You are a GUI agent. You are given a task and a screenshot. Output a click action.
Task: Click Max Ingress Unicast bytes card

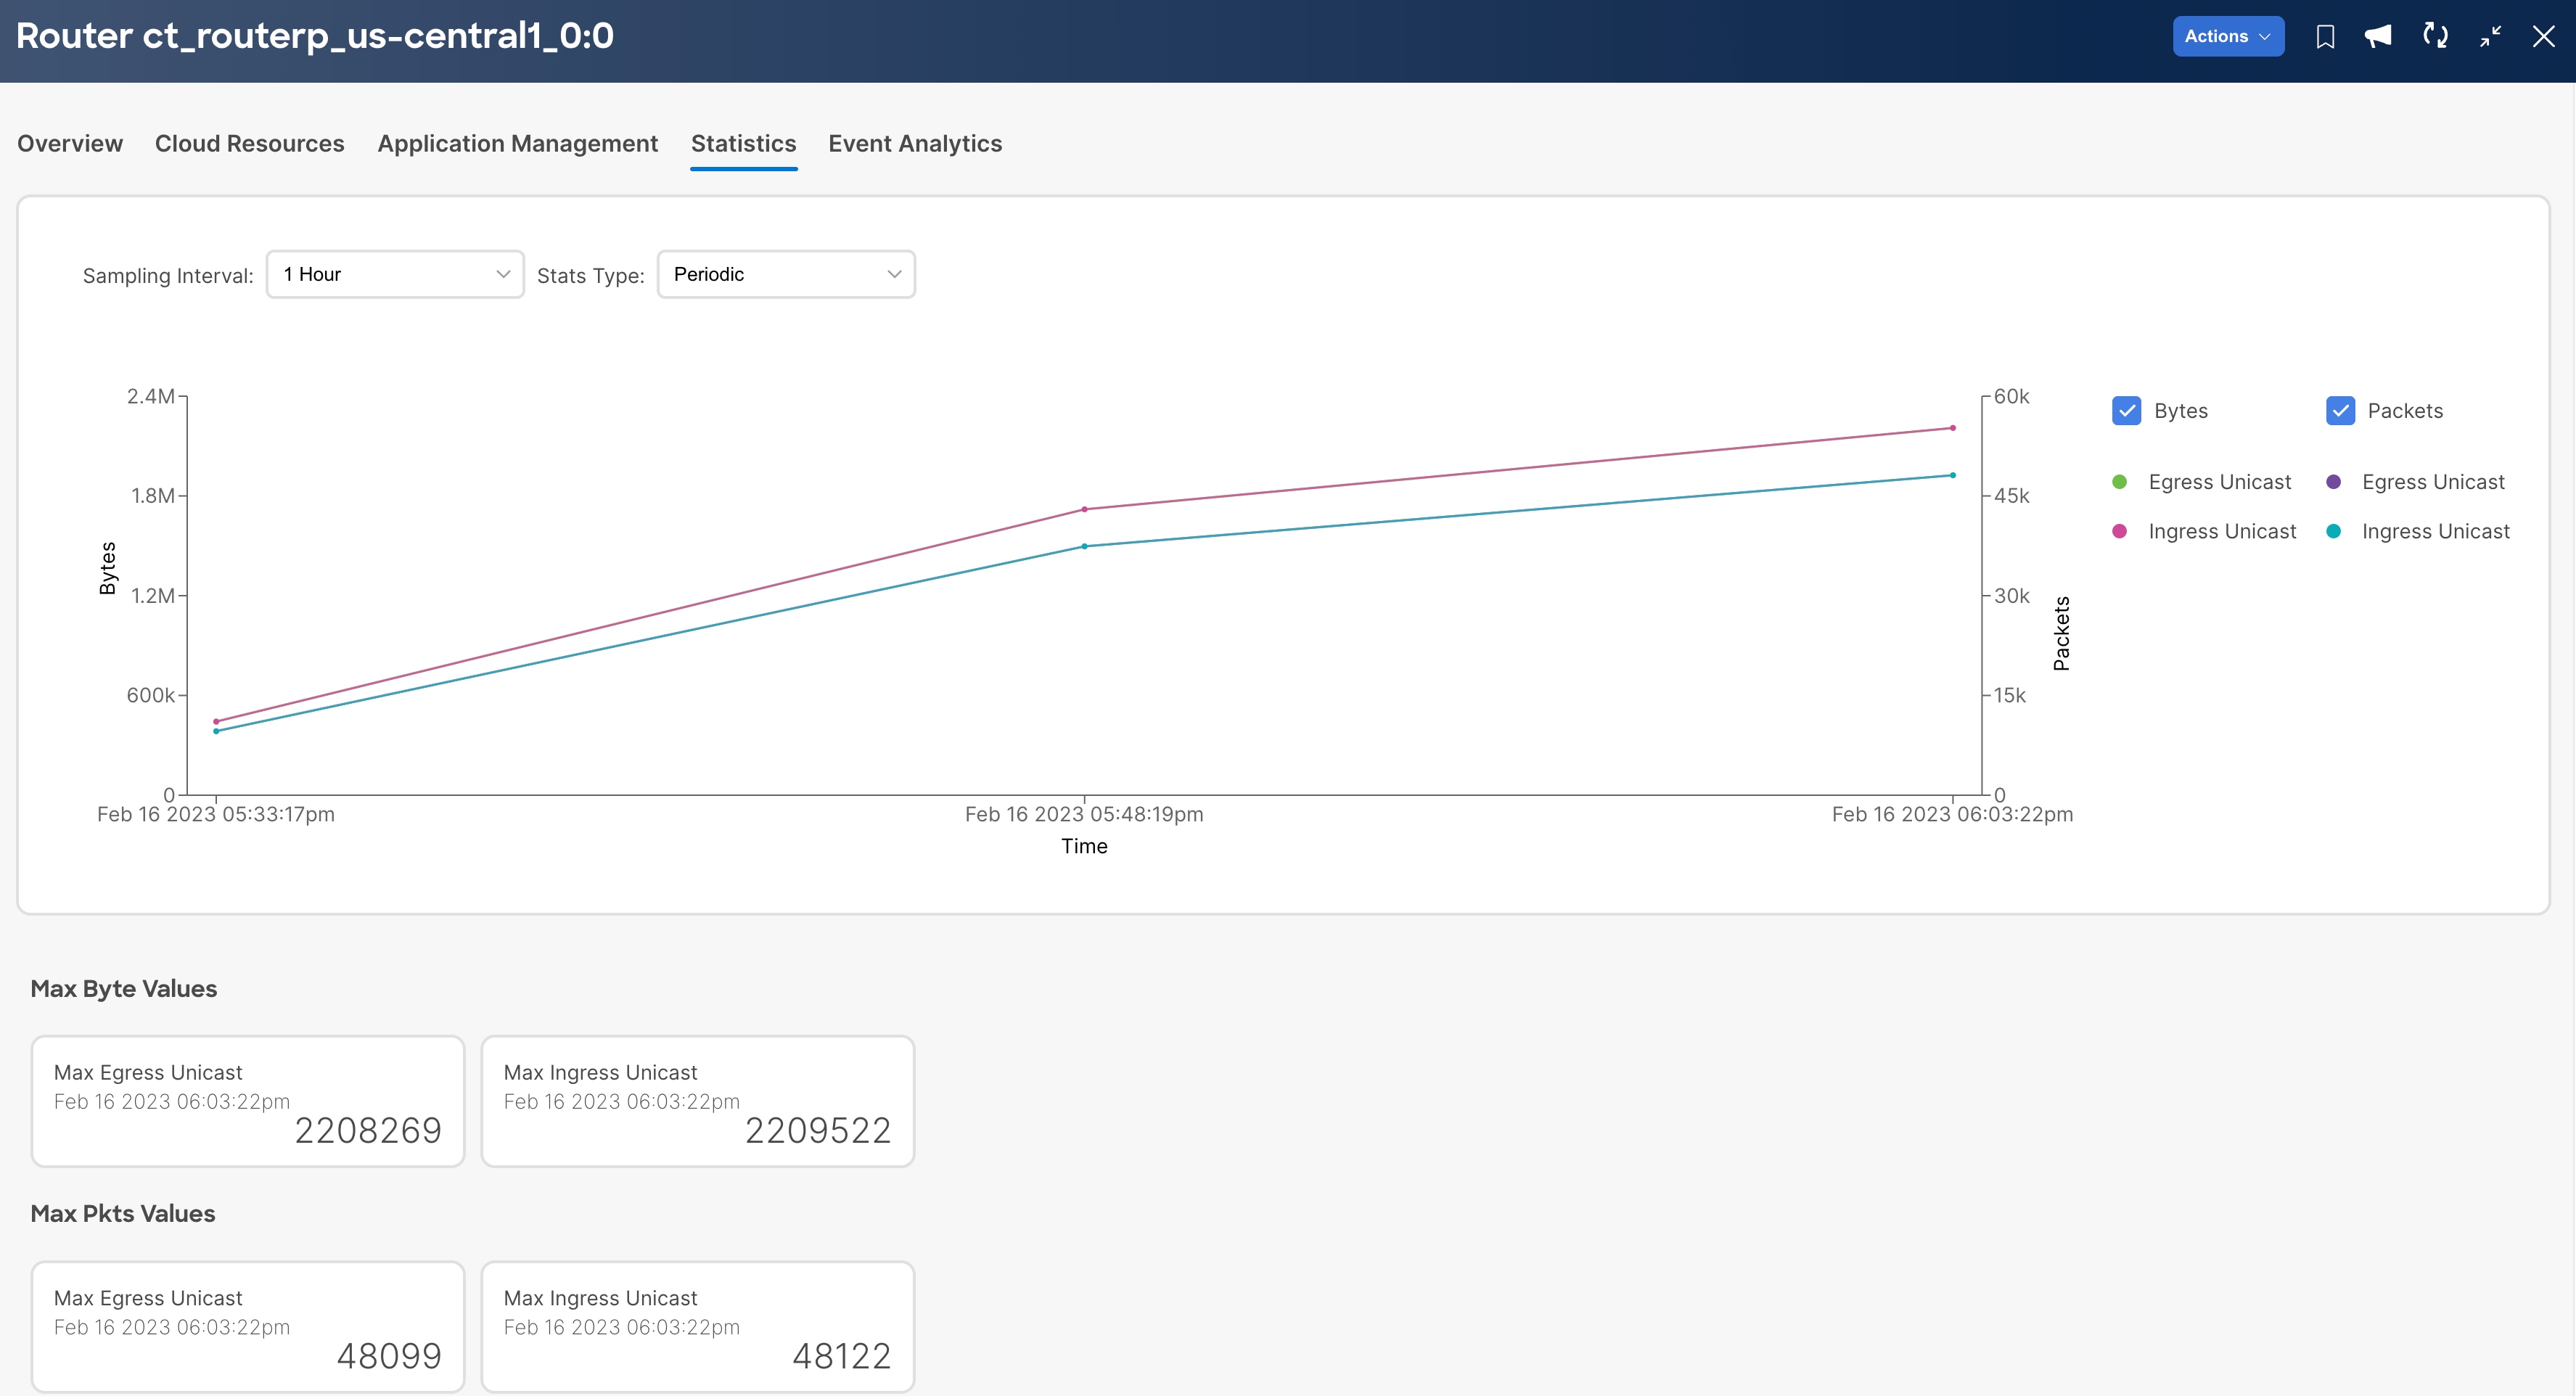(697, 1101)
